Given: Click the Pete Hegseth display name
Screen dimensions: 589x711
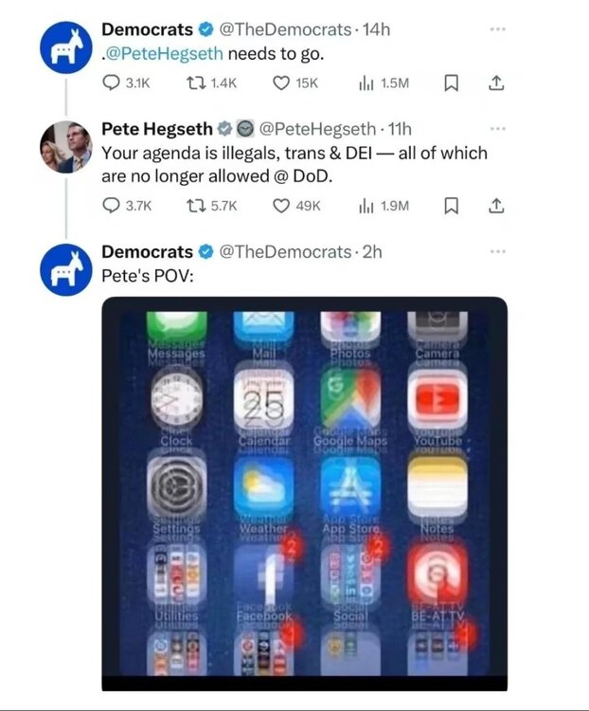Looking at the screenshot, I should tap(157, 129).
